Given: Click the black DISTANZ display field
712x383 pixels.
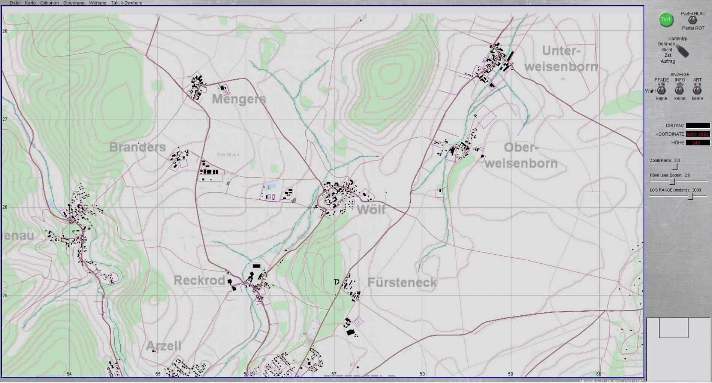Looking at the screenshot, I should 698,126.
